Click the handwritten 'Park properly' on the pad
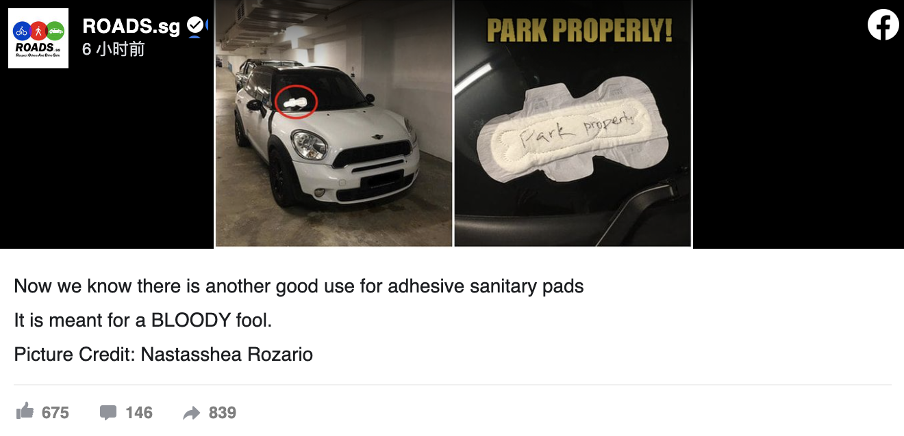904x436 pixels. 577,131
